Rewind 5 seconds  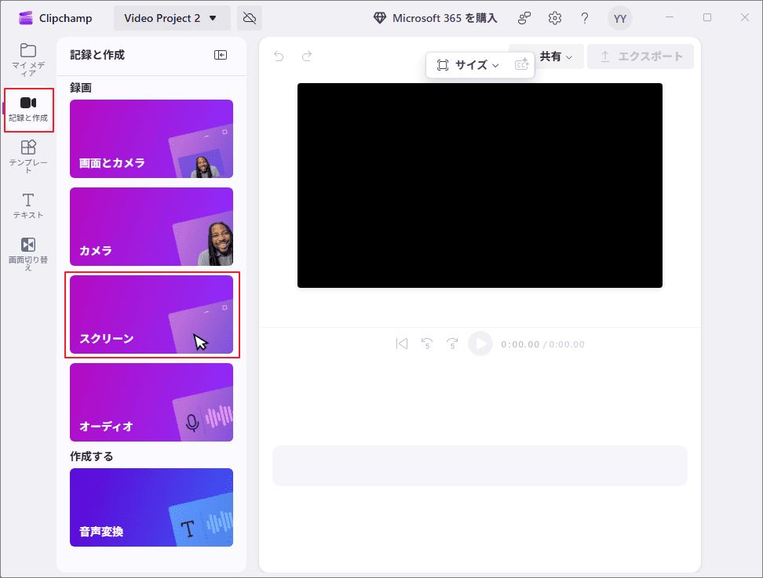tap(427, 344)
